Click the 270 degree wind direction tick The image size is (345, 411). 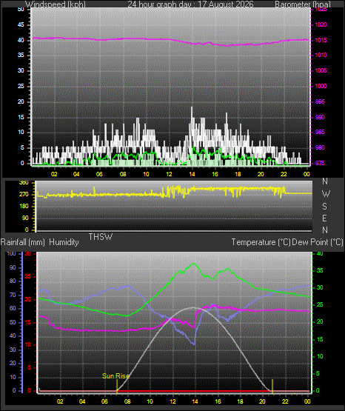(24, 195)
